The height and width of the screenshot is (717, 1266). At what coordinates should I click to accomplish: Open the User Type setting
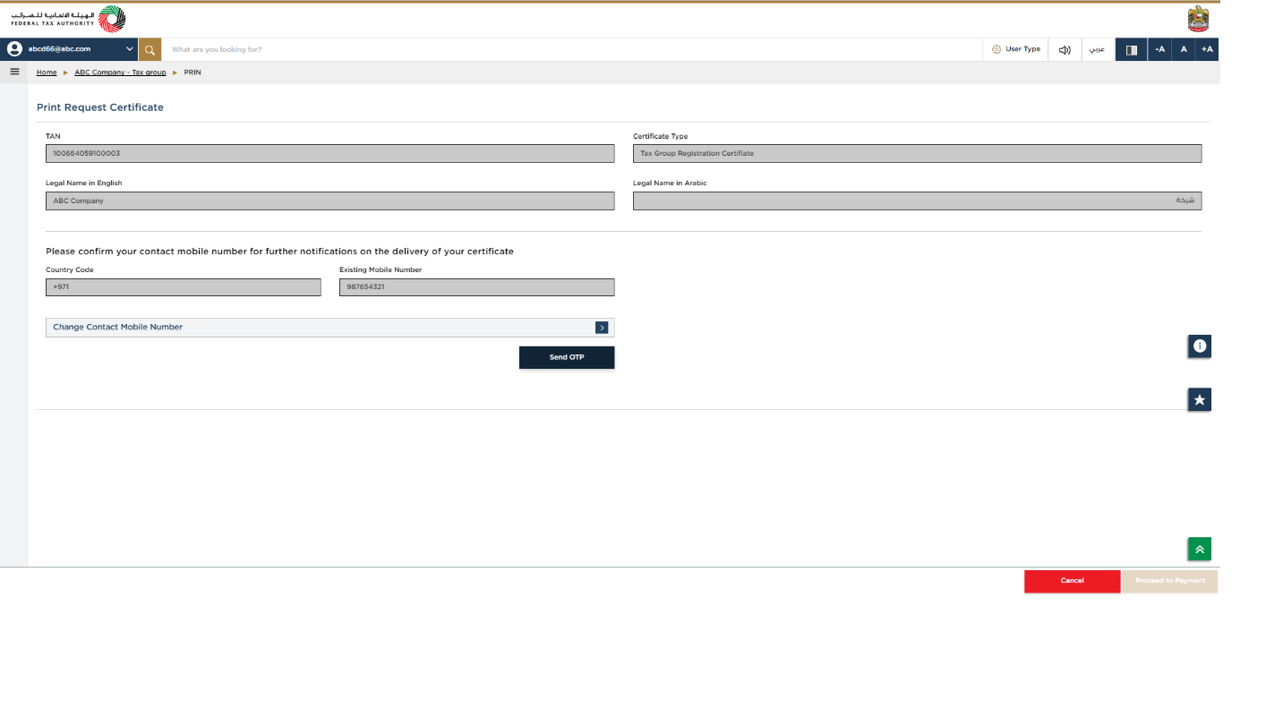[x=1016, y=49]
